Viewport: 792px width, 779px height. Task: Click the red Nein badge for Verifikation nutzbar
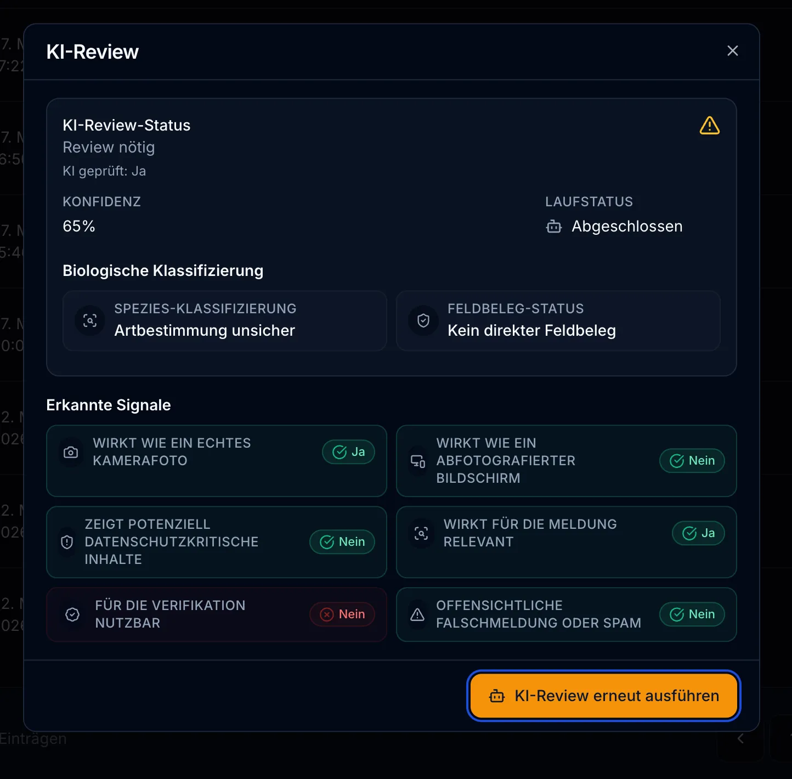pos(342,614)
